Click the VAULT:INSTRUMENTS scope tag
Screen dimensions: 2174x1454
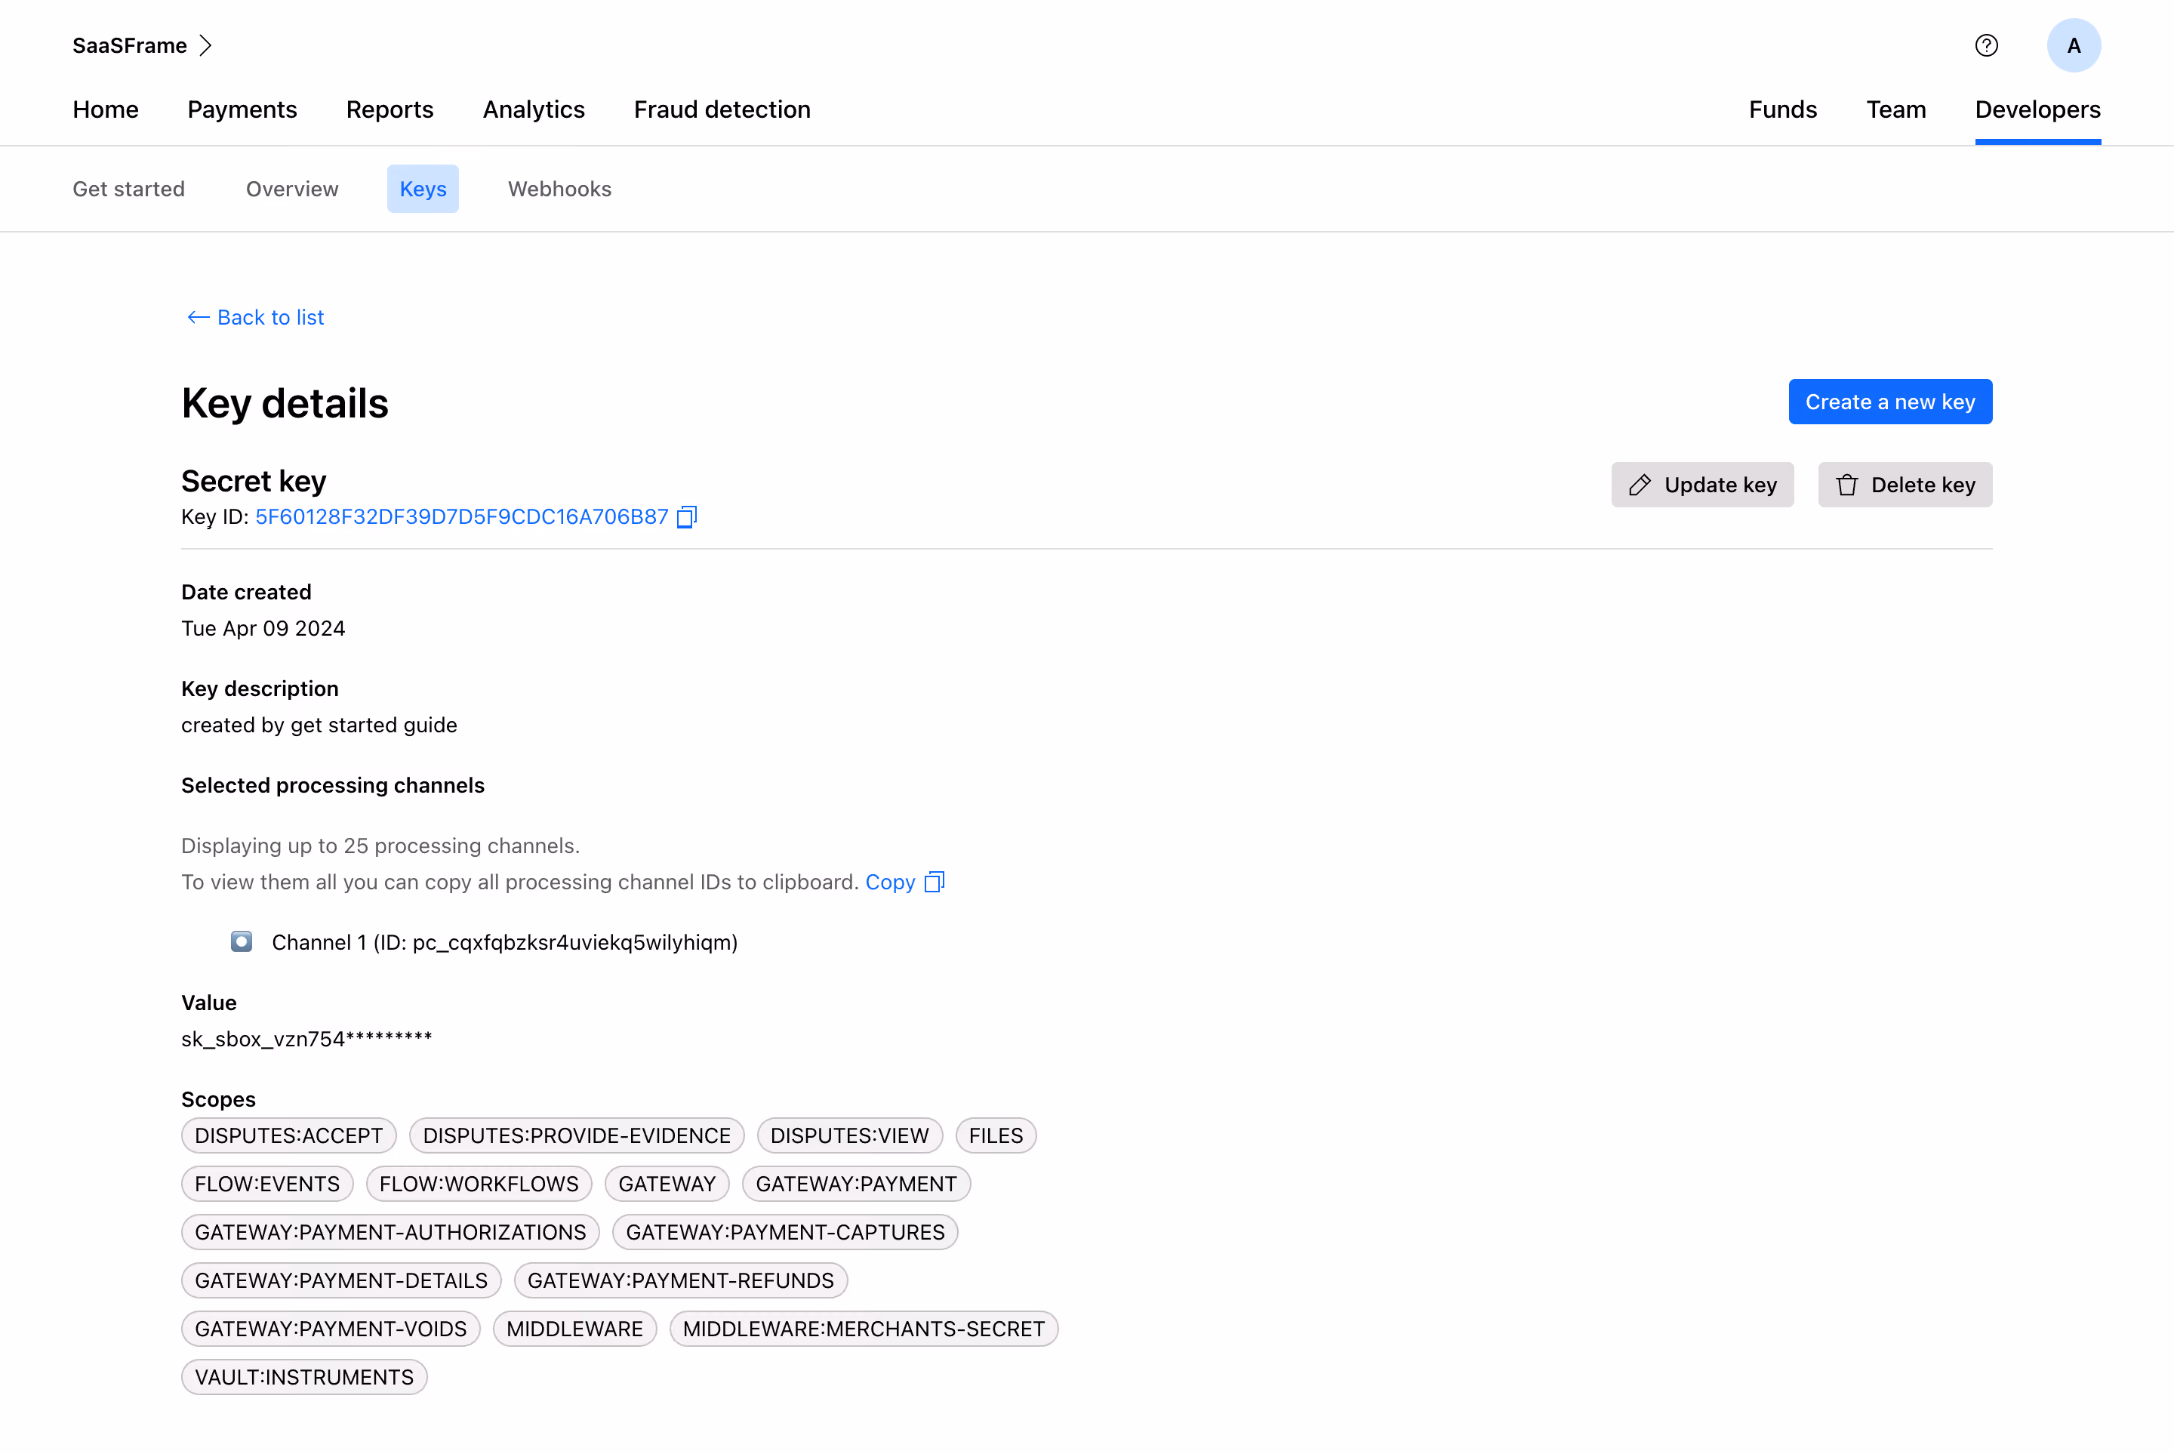point(304,1377)
